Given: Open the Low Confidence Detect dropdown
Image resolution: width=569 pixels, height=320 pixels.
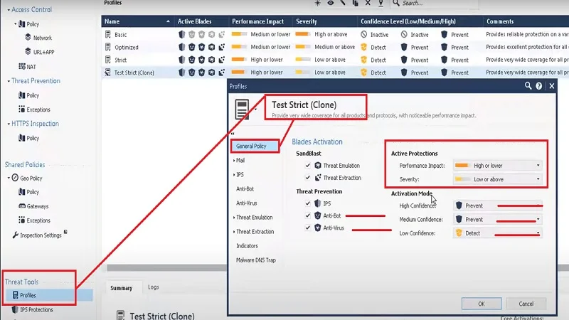Looking at the screenshot, I should pyautogui.click(x=497, y=233).
